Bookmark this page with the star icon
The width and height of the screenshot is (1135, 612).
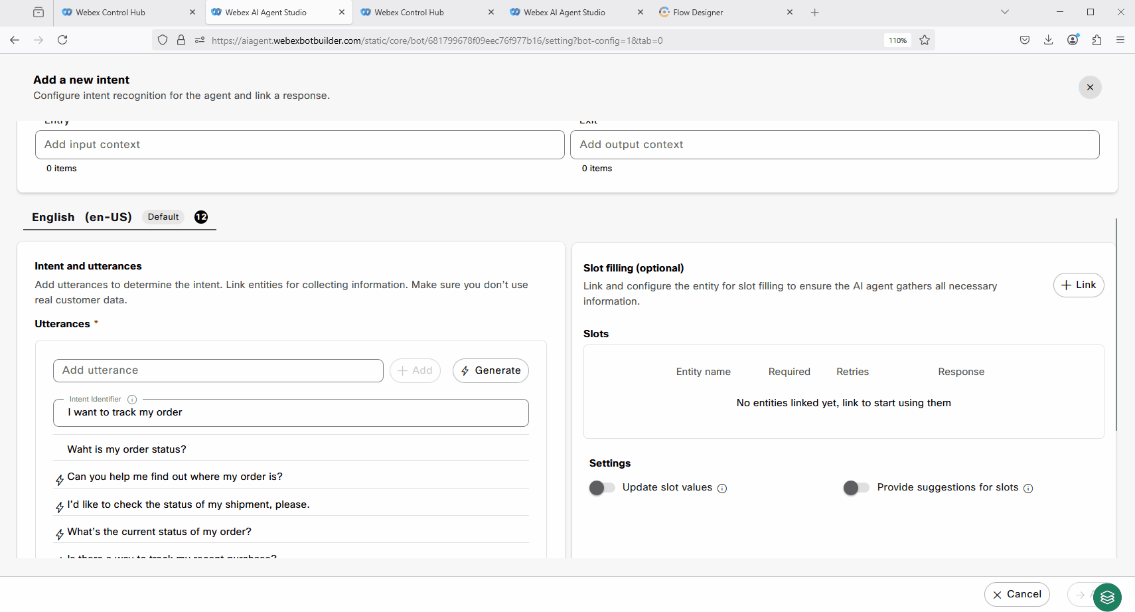925,40
